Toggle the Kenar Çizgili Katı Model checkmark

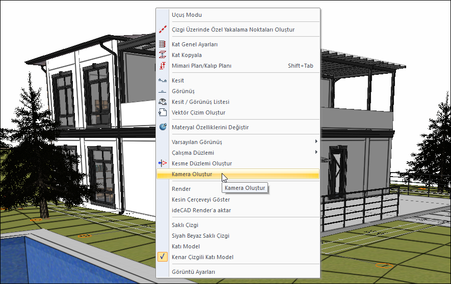(163, 257)
